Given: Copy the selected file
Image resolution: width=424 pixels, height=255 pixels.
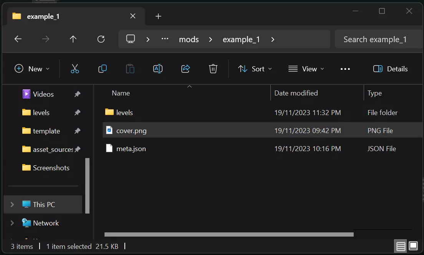Looking at the screenshot, I should coord(103,69).
